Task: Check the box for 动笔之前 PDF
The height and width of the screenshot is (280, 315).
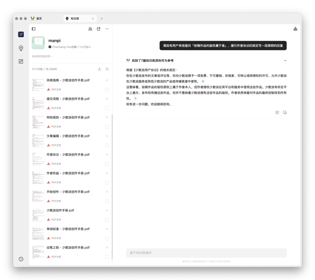Action: point(107,257)
